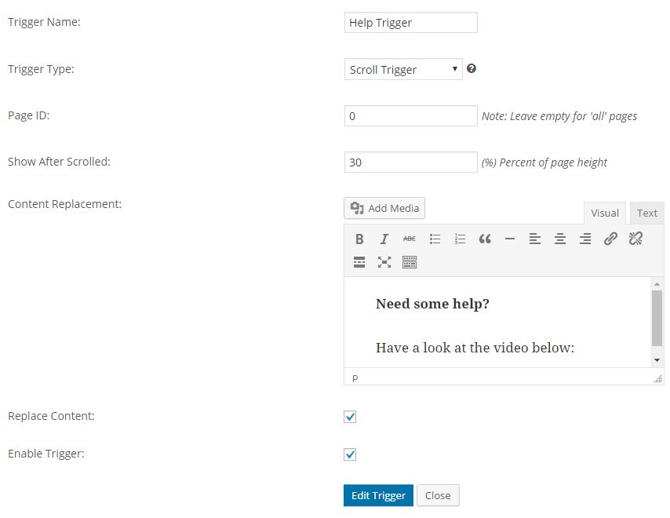Click the Show After Scrolled field

pyautogui.click(x=410, y=162)
